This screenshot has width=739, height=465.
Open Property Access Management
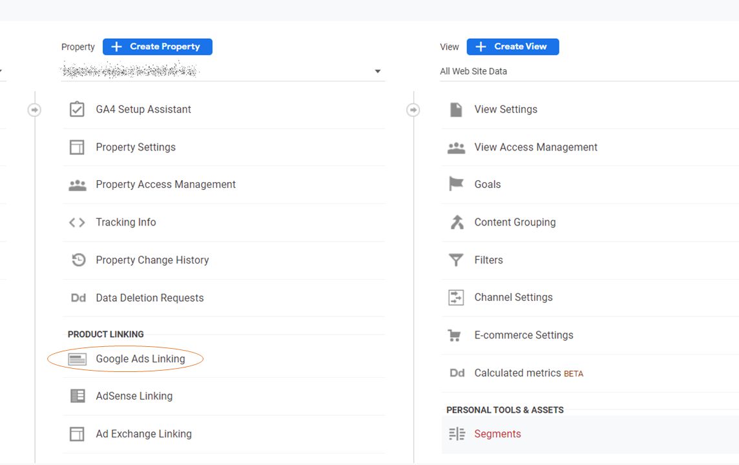pos(165,184)
